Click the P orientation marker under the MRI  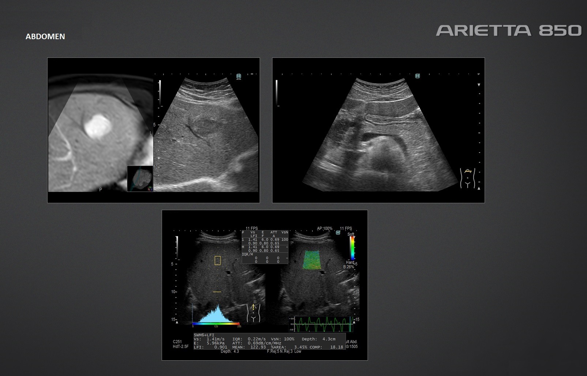101,190
